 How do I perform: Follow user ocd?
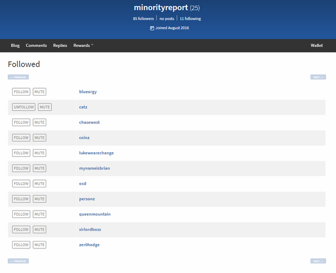pos(21,183)
